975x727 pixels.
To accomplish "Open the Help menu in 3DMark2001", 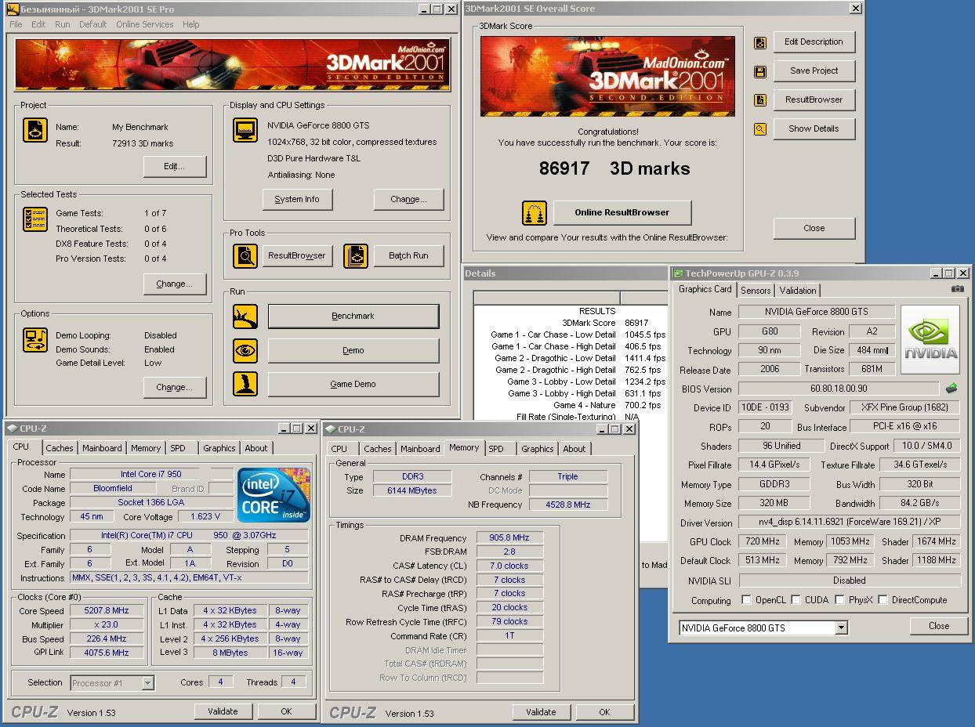I will coord(191,24).
